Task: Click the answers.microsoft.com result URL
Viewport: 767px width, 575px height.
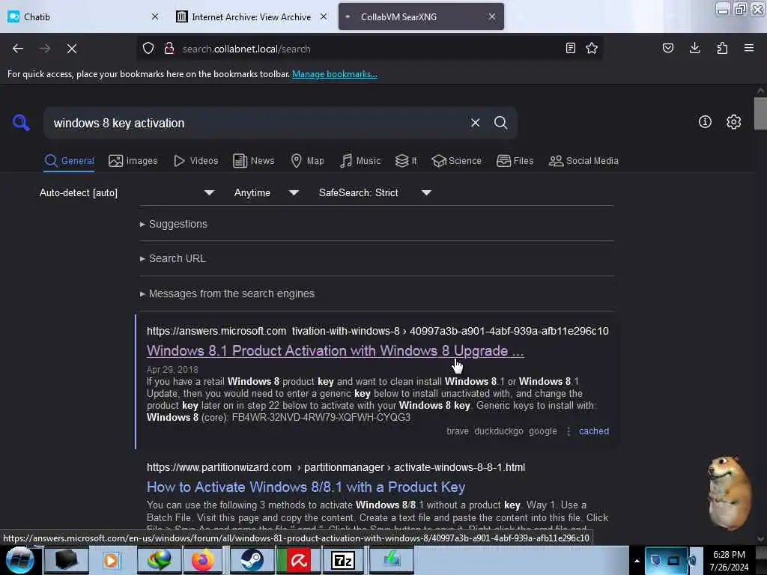Action: (378, 331)
